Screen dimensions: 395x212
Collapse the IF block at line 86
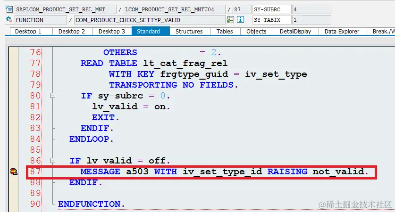52,161
